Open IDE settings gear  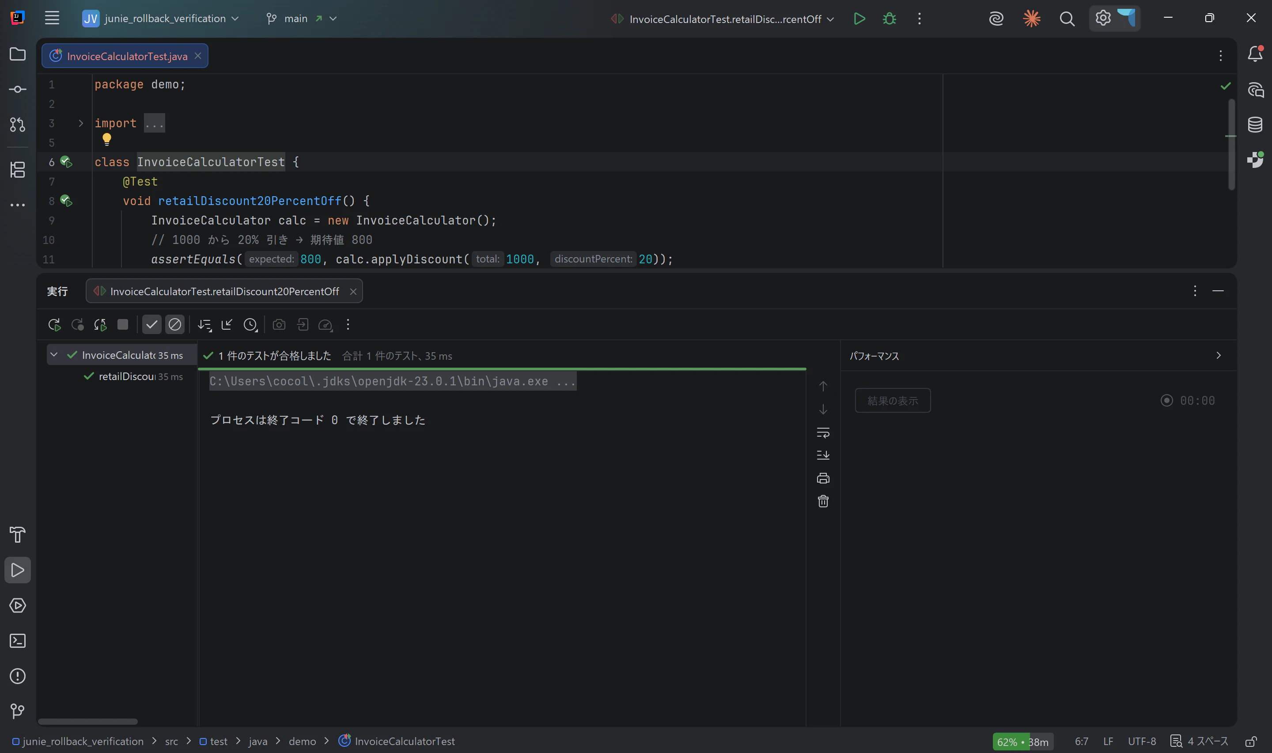(1103, 18)
